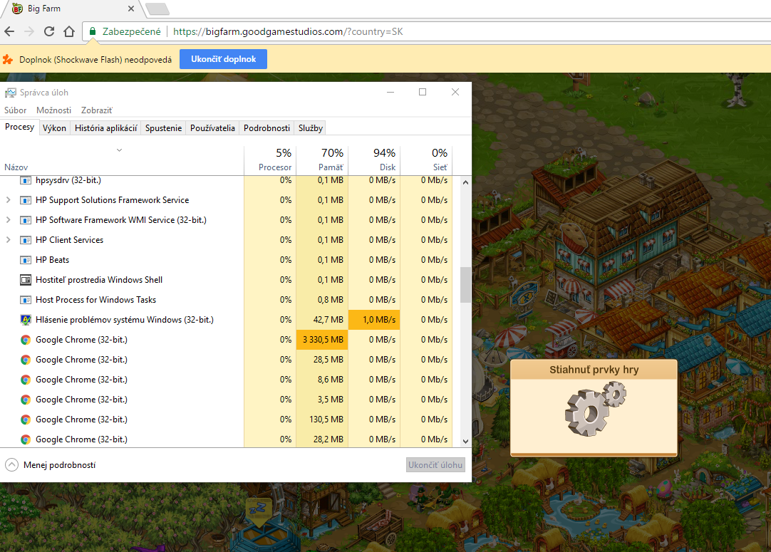Viewport: 771px width, 552px height.
Task: Click 3 330,5 MB memory cell
Action: pos(322,340)
